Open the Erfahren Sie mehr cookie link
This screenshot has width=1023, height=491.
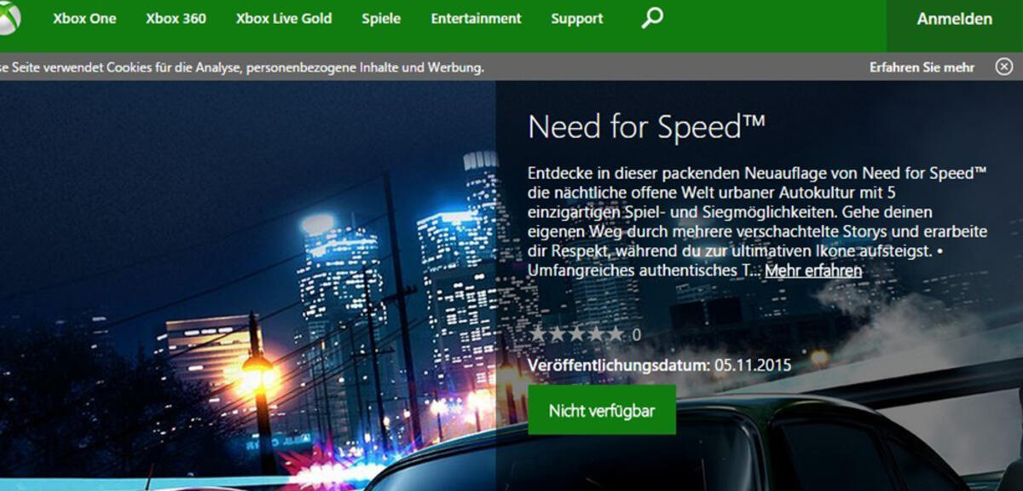[922, 66]
